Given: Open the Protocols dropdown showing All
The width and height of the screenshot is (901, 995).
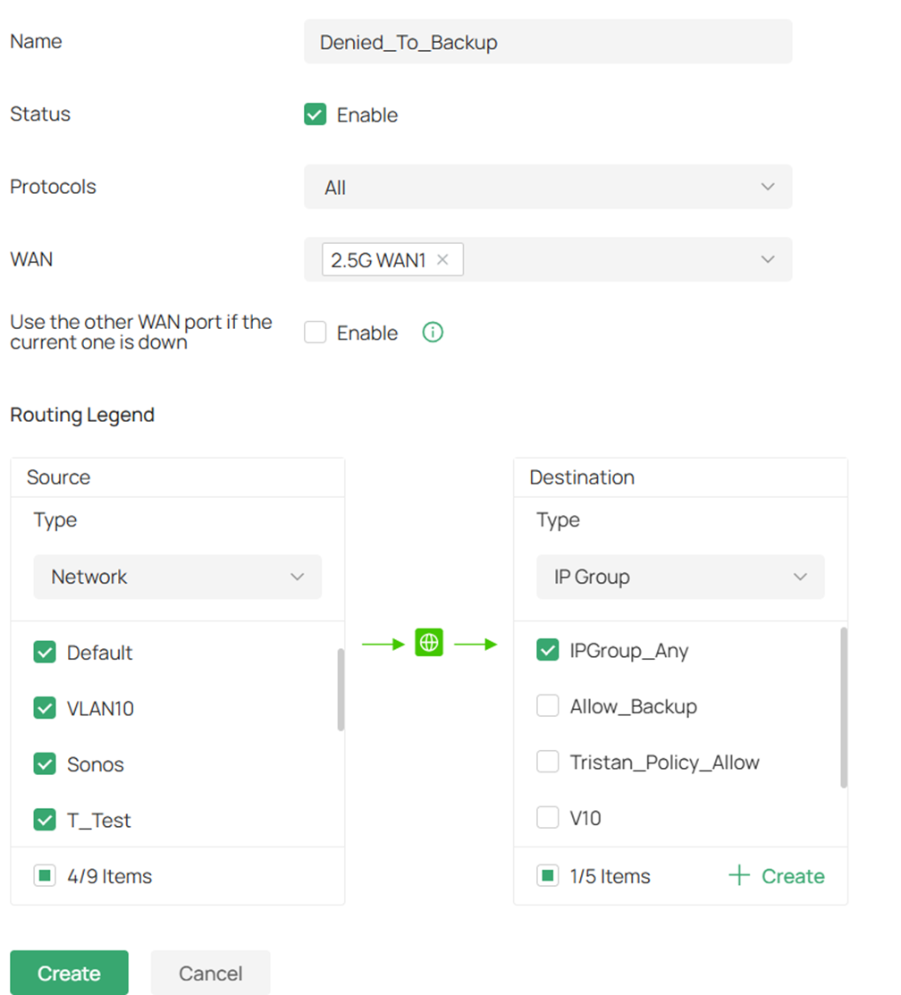Looking at the screenshot, I should click(x=548, y=187).
